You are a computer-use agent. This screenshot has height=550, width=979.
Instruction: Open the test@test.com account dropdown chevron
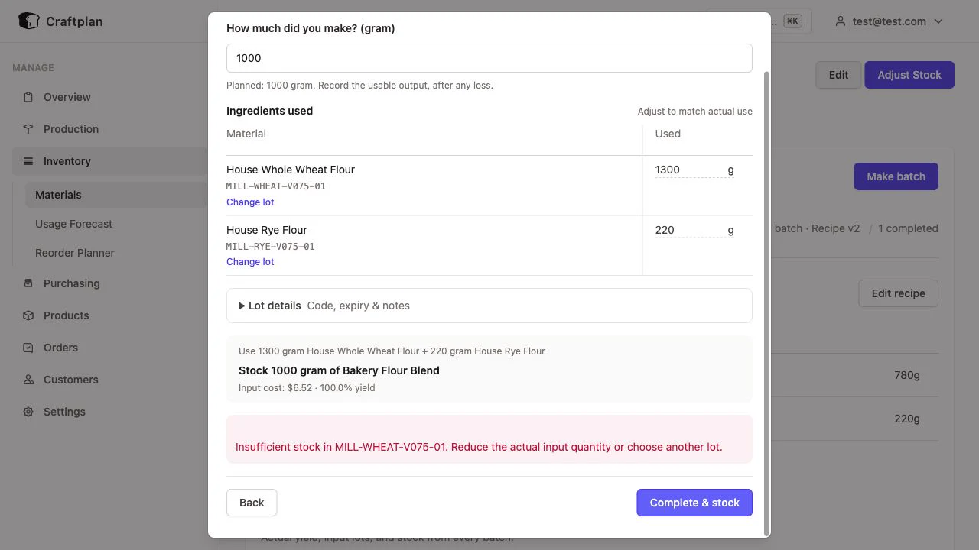pos(938,21)
